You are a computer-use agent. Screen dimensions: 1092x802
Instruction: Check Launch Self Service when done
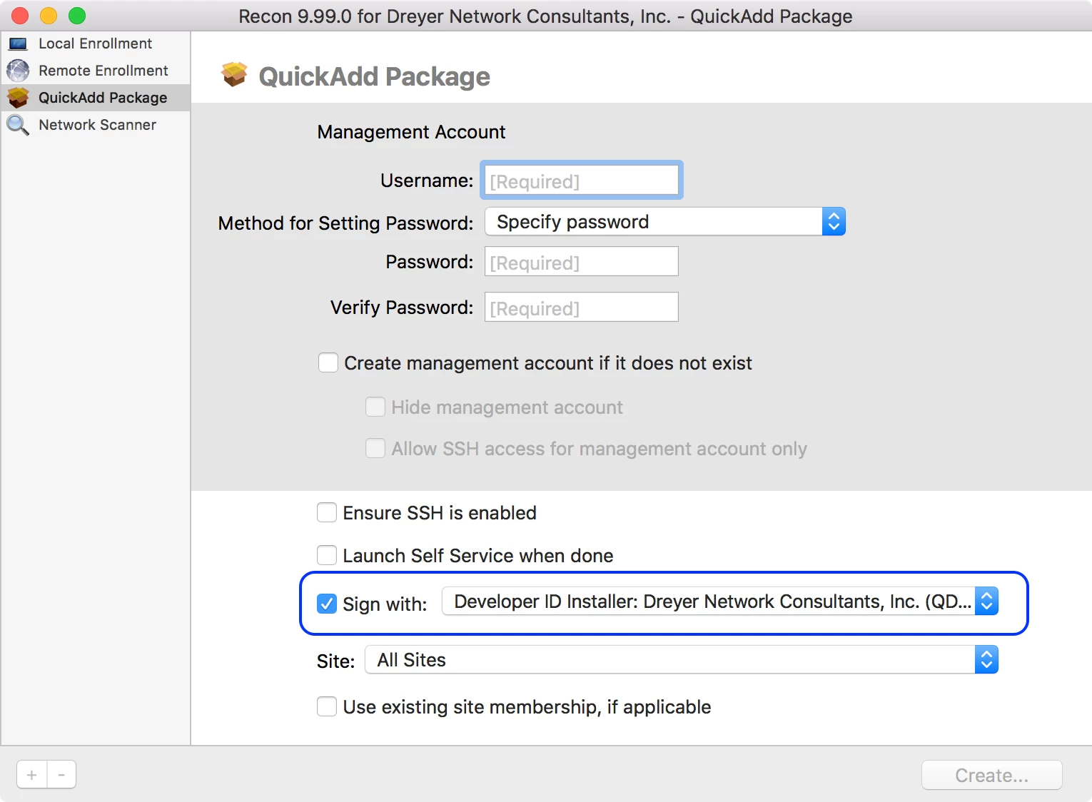click(327, 555)
